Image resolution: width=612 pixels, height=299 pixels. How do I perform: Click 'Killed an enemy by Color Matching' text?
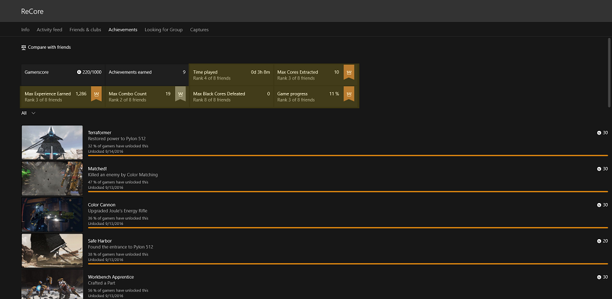[122, 175]
